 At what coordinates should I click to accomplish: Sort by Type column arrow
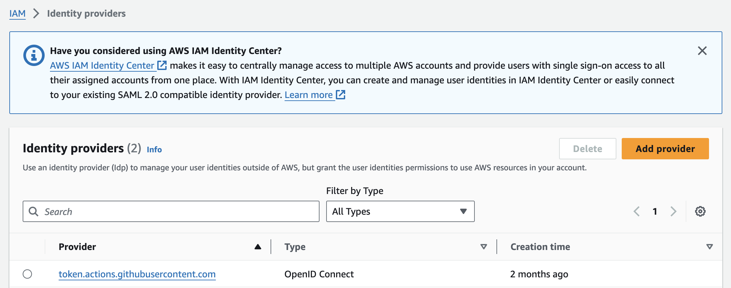484,247
